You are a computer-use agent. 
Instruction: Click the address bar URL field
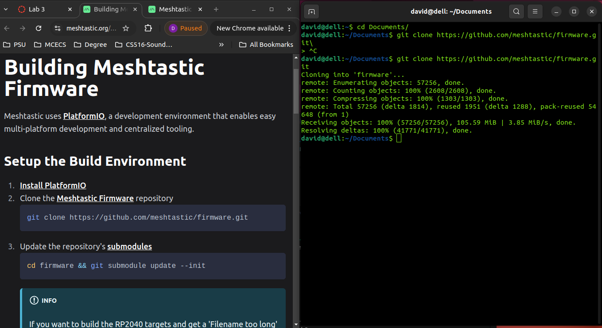point(92,28)
